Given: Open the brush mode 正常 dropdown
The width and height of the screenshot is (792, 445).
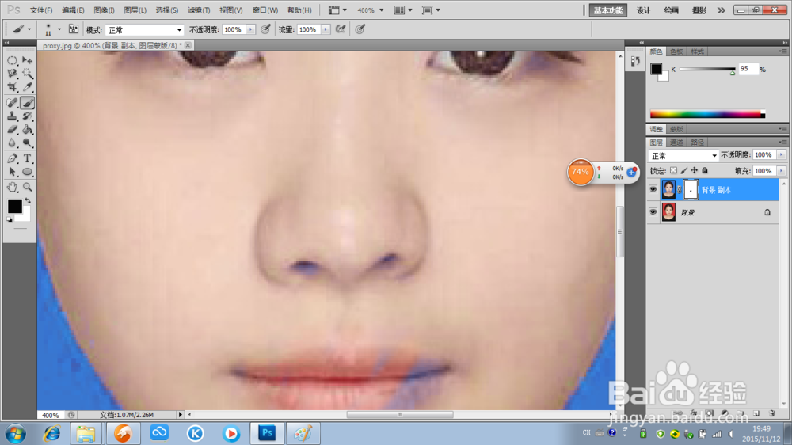Looking at the screenshot, I should [x=144, y=30].
